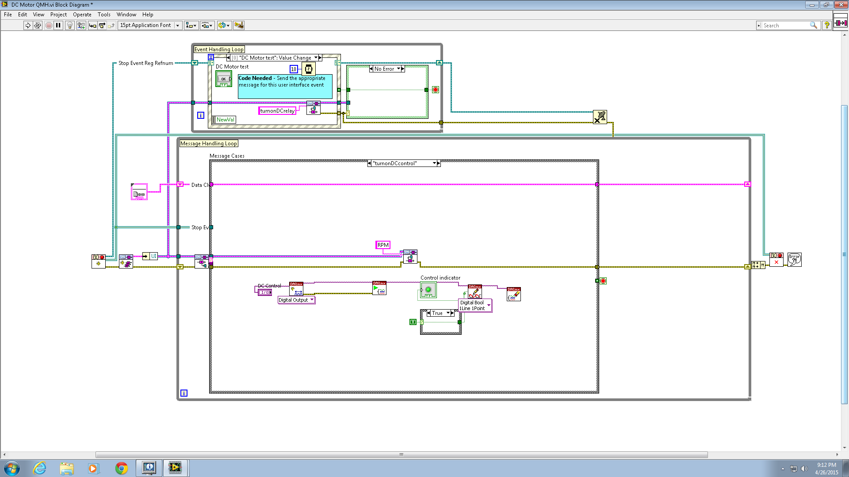Click DAQmx Clear Task VI
The width and height of the screenshot is (849, 477).
(514, 294)
